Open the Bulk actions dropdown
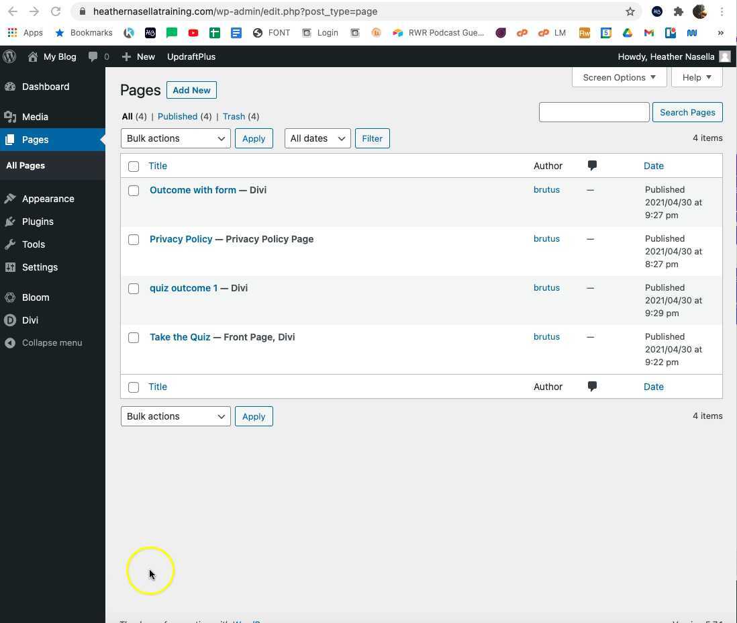 175,138
